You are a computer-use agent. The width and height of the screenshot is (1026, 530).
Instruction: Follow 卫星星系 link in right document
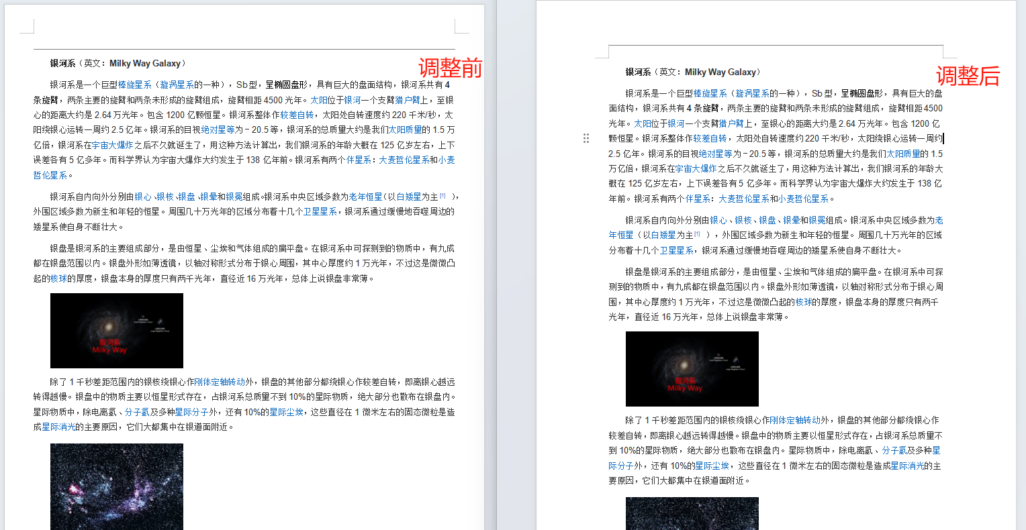[x=676, y=250]
